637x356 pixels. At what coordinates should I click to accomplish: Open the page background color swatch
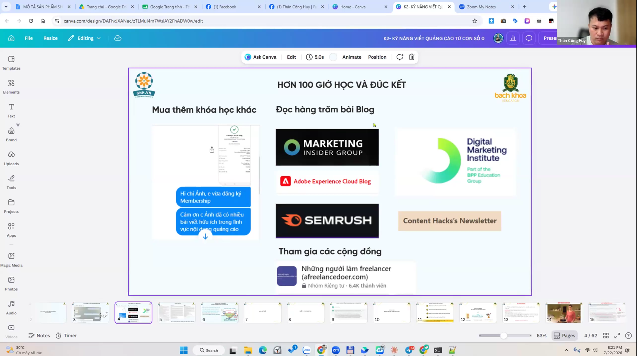pyautogui.click(x=333, y=57)
